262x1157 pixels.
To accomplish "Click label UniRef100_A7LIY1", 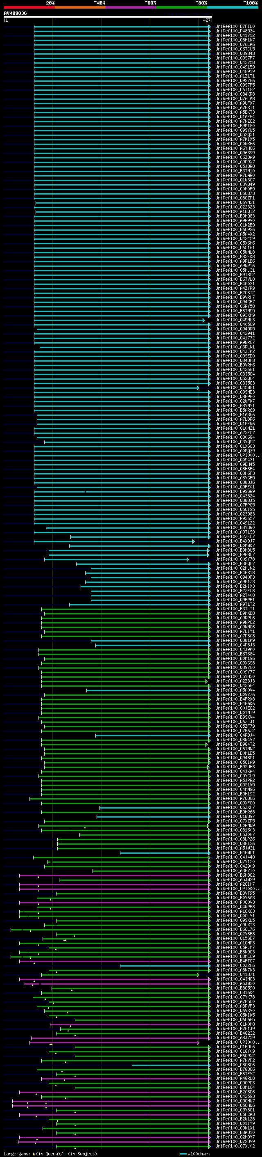I will coord(235,632).
